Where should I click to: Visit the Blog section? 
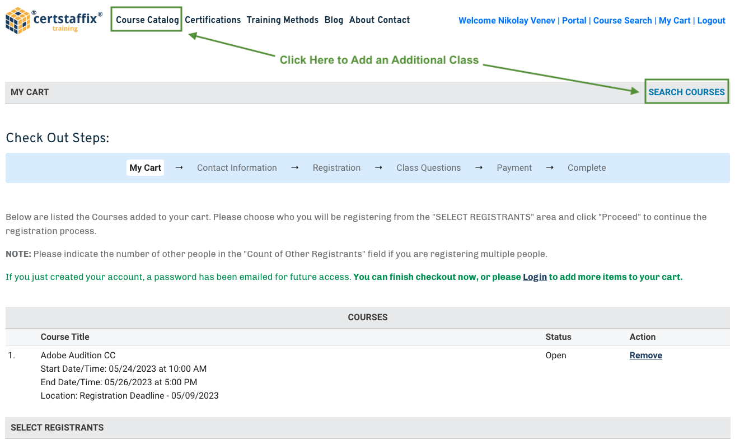coord(334,20)
